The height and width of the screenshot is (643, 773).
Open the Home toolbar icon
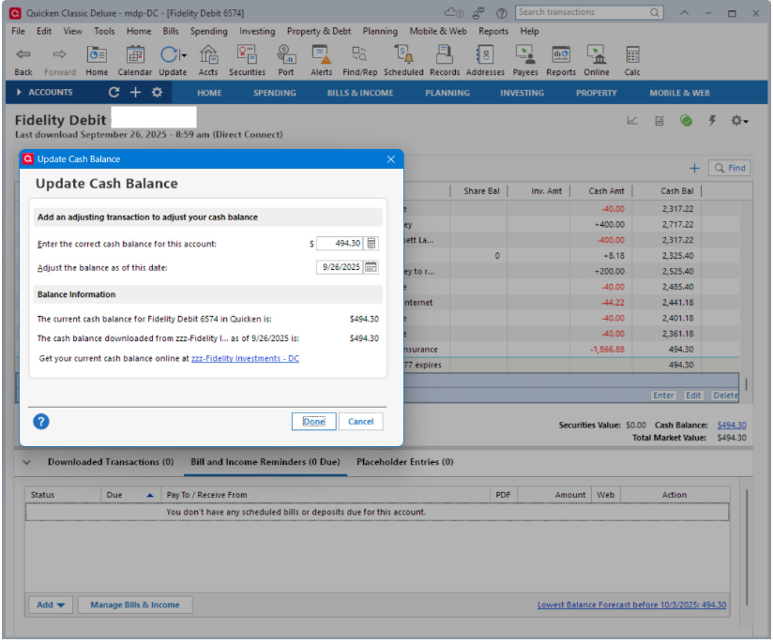coord(97,54)
